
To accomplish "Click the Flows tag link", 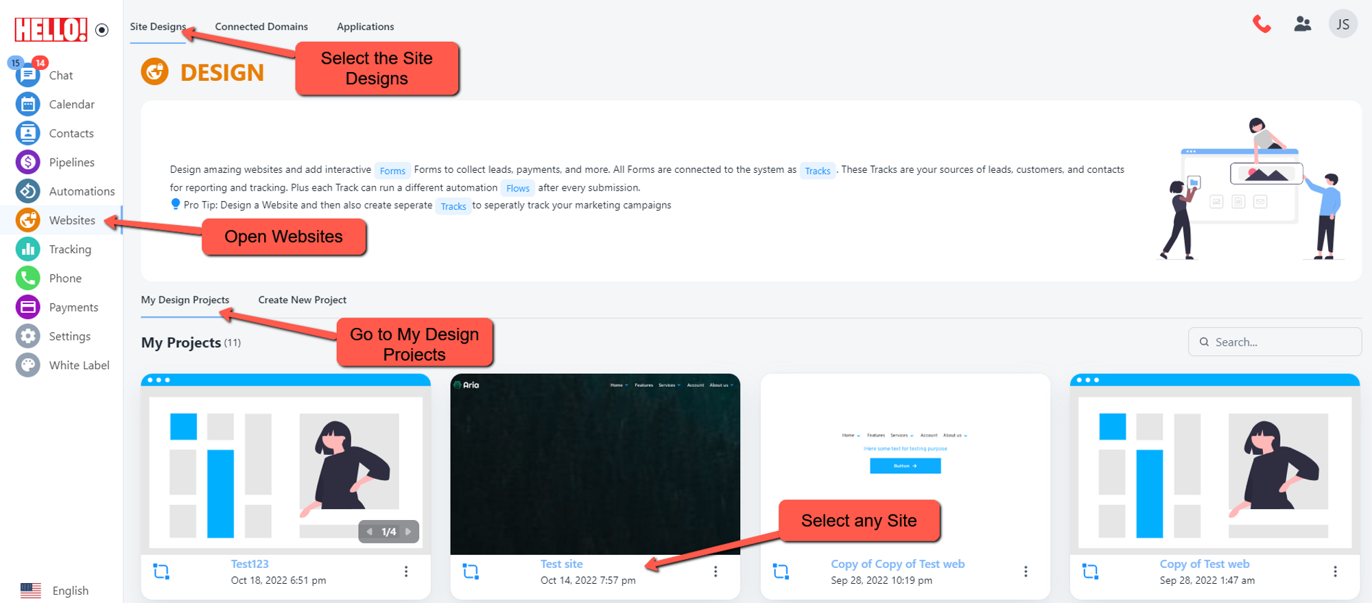I will tap(518, 188).
